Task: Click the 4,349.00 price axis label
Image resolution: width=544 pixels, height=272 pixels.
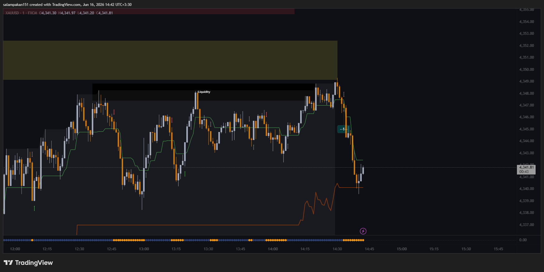Action: pyautogui.click(x=527, y=81)
